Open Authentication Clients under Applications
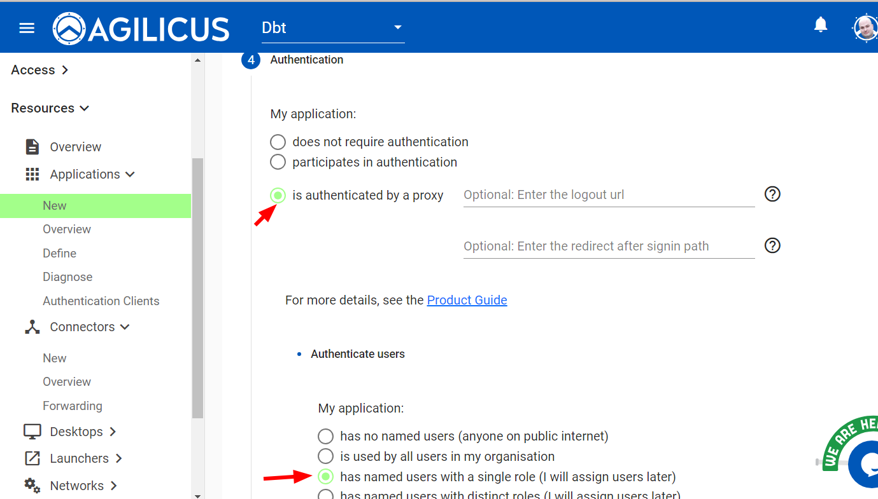Image resolution: width=878 pixels, height=499 pixels. (x=101, y=301)
